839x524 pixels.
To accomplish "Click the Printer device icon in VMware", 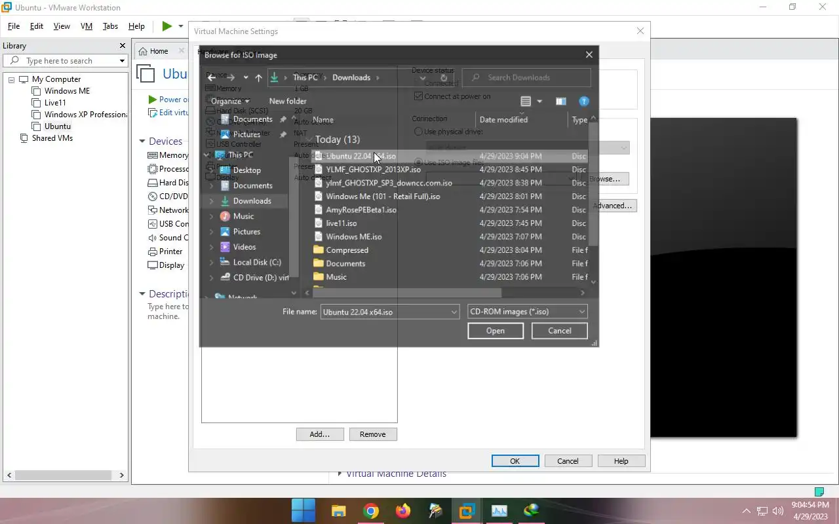I will coord(153,252).
